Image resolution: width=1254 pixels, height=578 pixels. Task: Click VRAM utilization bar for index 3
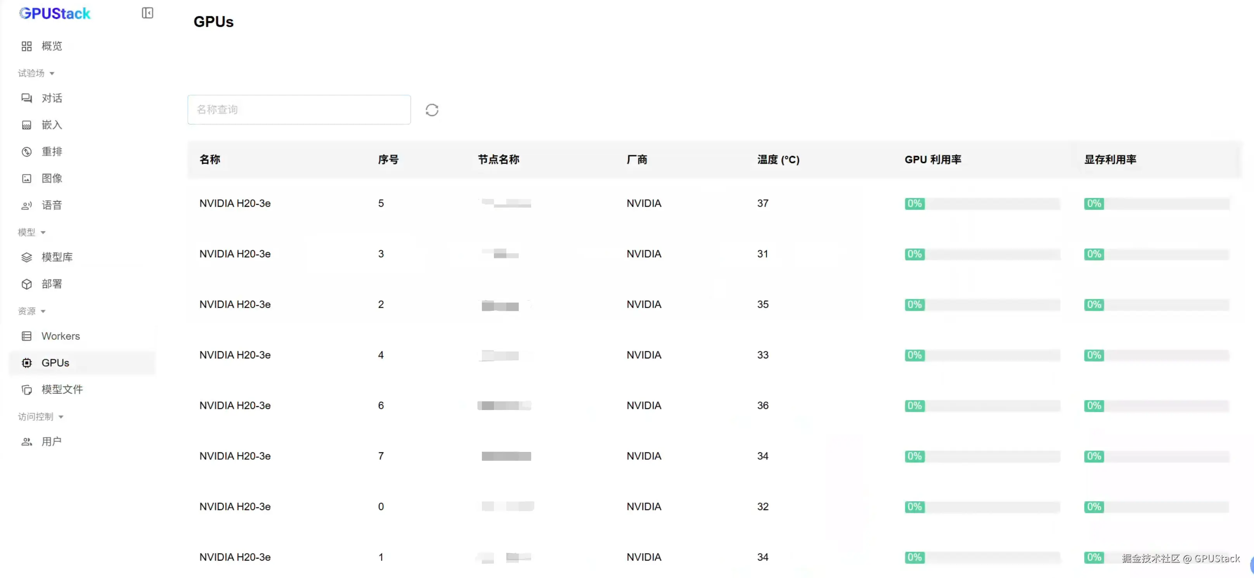[1157, 254]
